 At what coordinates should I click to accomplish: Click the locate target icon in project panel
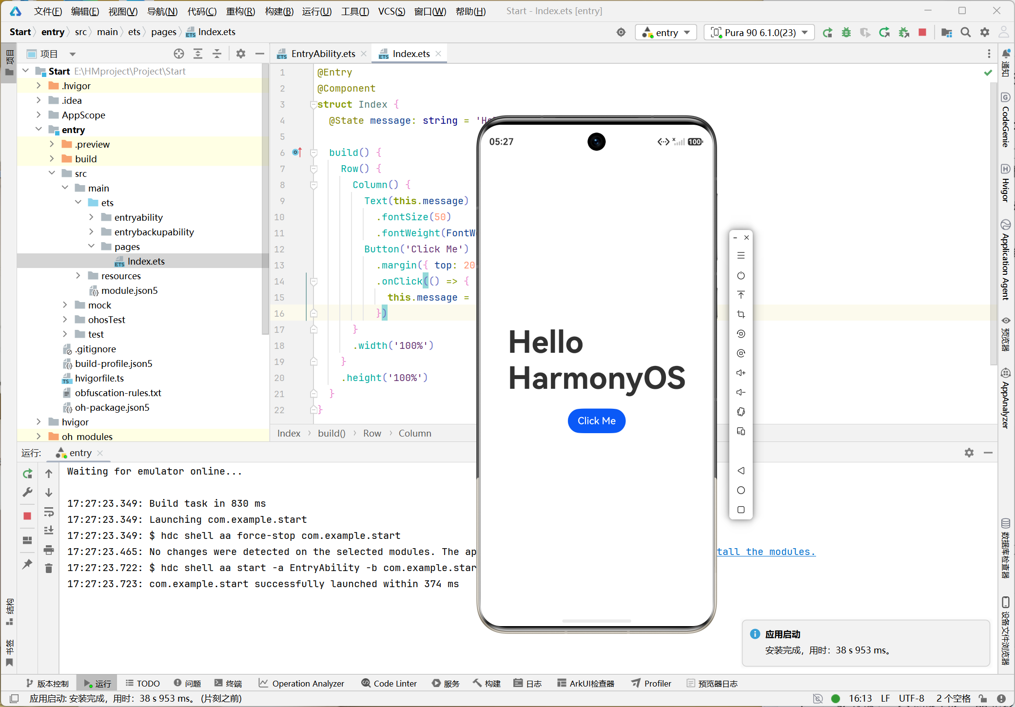[179, 54]
